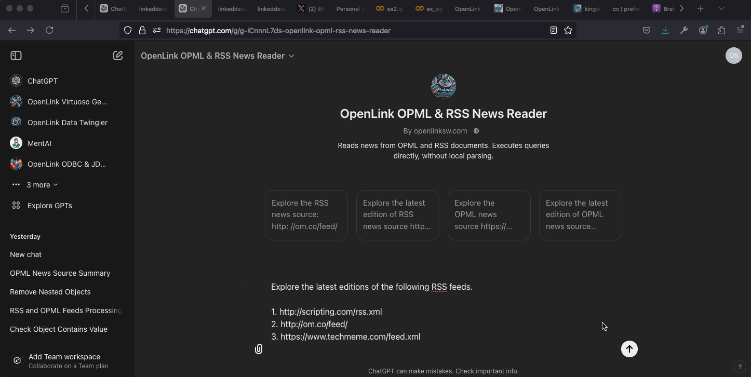The width and height of the screenshot is (751, 377).
Task: Click the site security padlock icon
Action: (142, 30)
